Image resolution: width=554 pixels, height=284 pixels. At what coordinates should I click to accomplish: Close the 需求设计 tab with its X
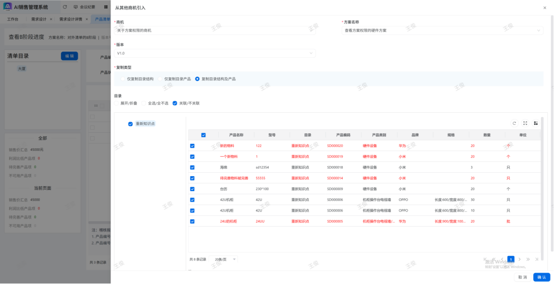pyautogui.click(x=51, y=19)
